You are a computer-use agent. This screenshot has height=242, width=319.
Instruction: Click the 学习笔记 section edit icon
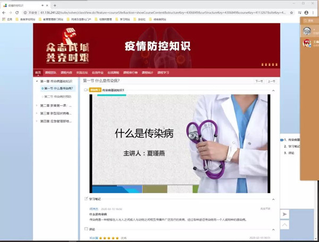(x=87, y=199)
